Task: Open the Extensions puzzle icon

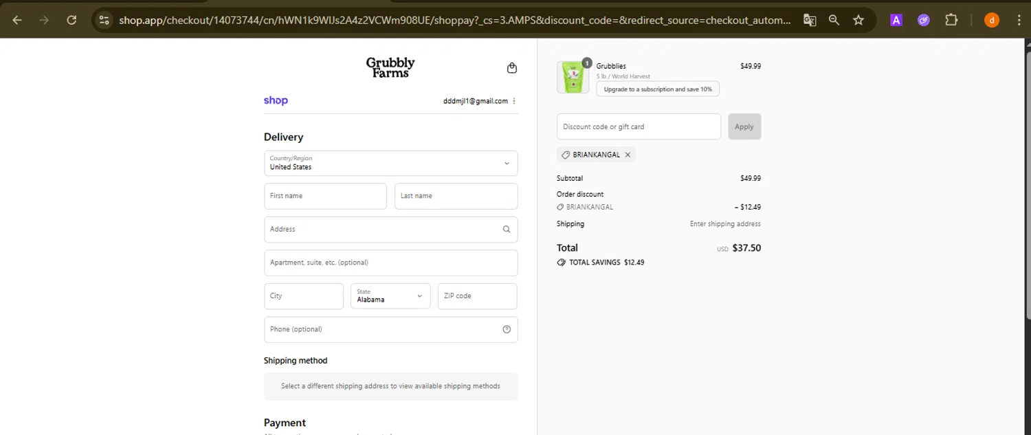Action: (x=951, y=20)
